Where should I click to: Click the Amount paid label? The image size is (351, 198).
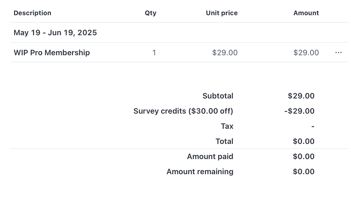(x=210, y=156)
